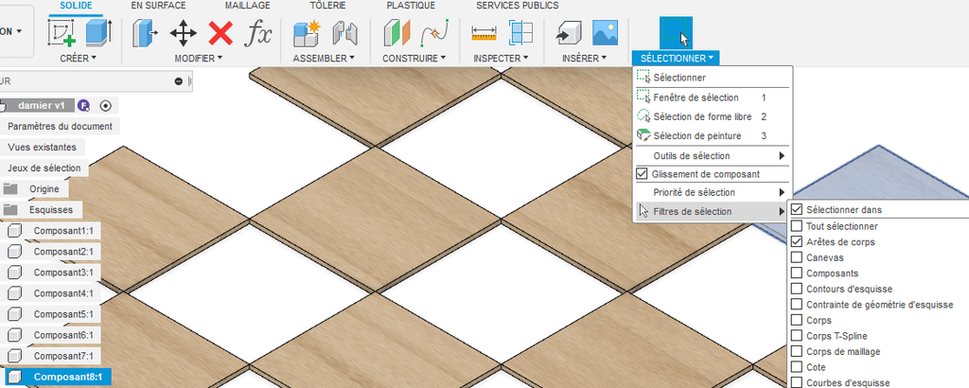969x388 pixels.
Task: Switch to the SERVICES PUBLICS tab
Action: coord(518,6)
